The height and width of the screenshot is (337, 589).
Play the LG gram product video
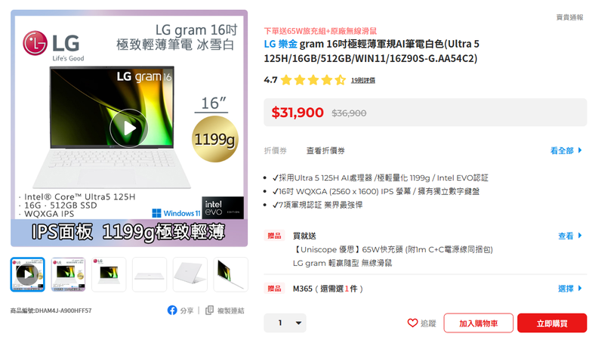(128, 128)
